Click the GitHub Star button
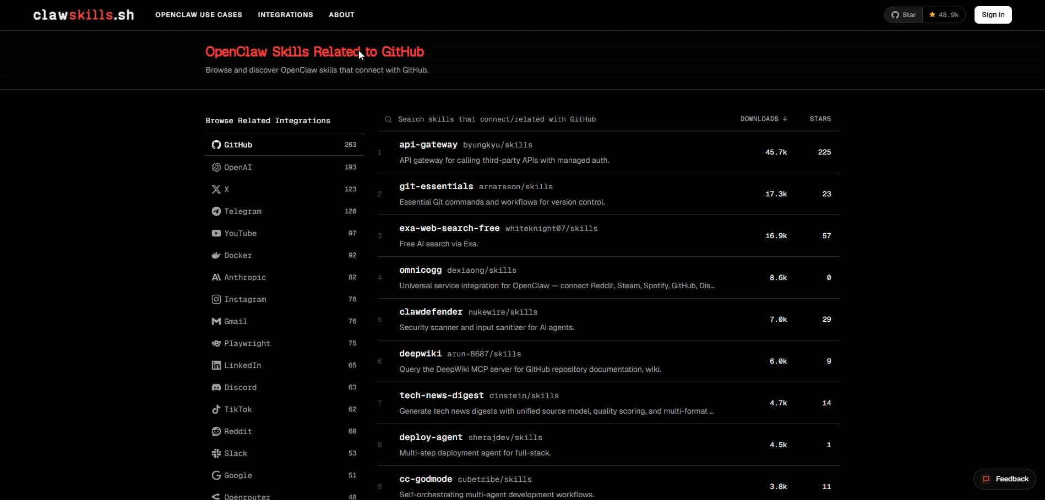The height and width of the screenshot is (500, 1045). click(x=904, y=15)
